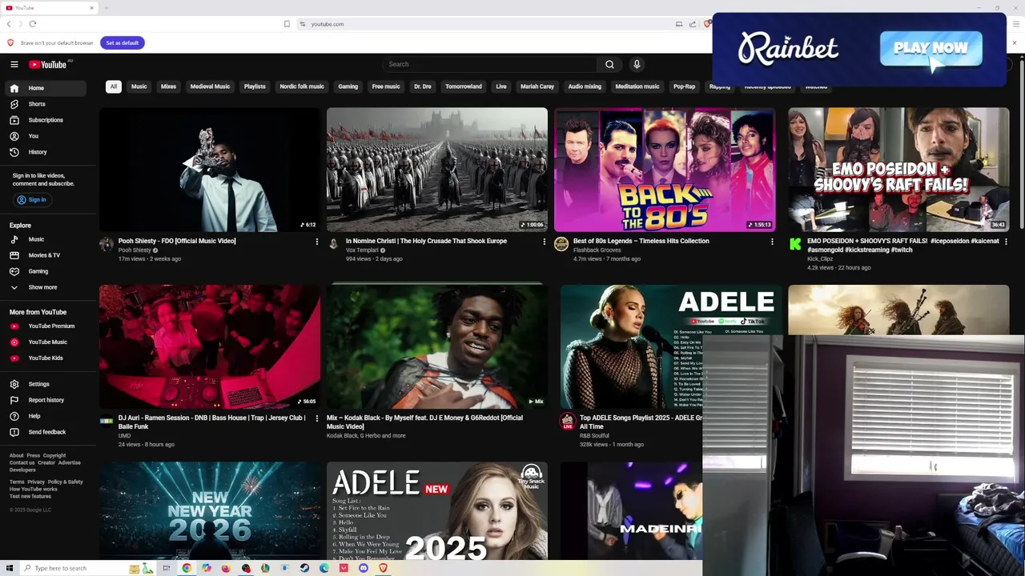Reload the page in browser toolbar
This screenshot has height=576, width=1025.
pos(32,24)
